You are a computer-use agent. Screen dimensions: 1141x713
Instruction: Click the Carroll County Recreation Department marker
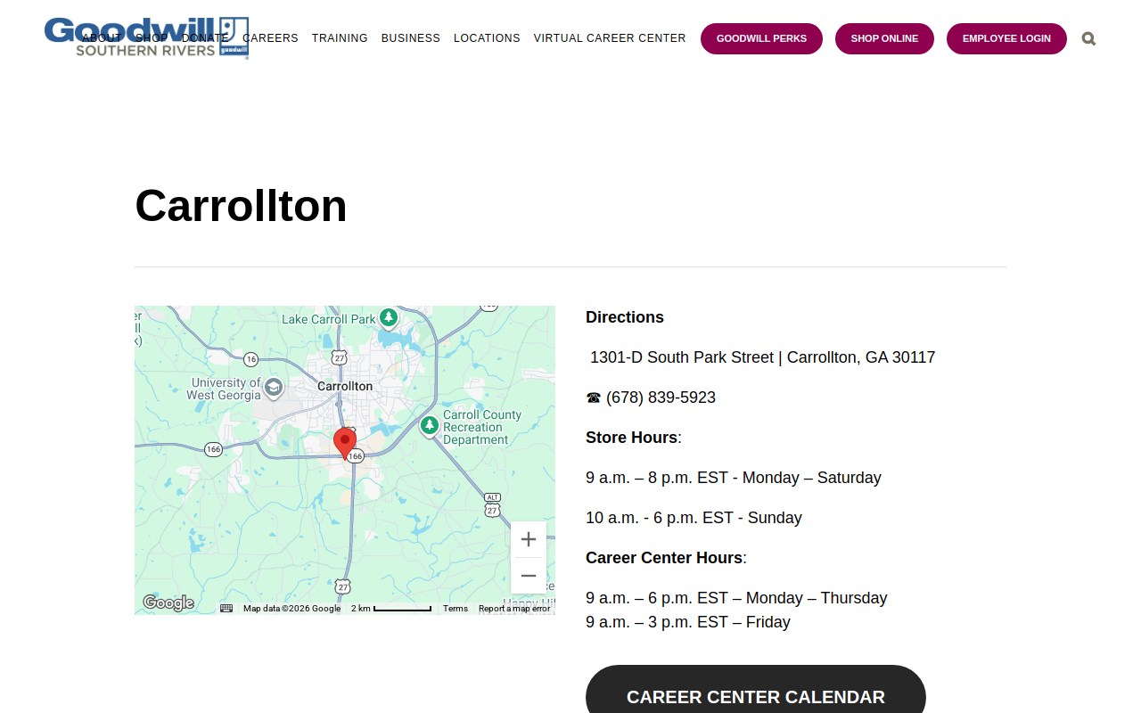point(430,425)
